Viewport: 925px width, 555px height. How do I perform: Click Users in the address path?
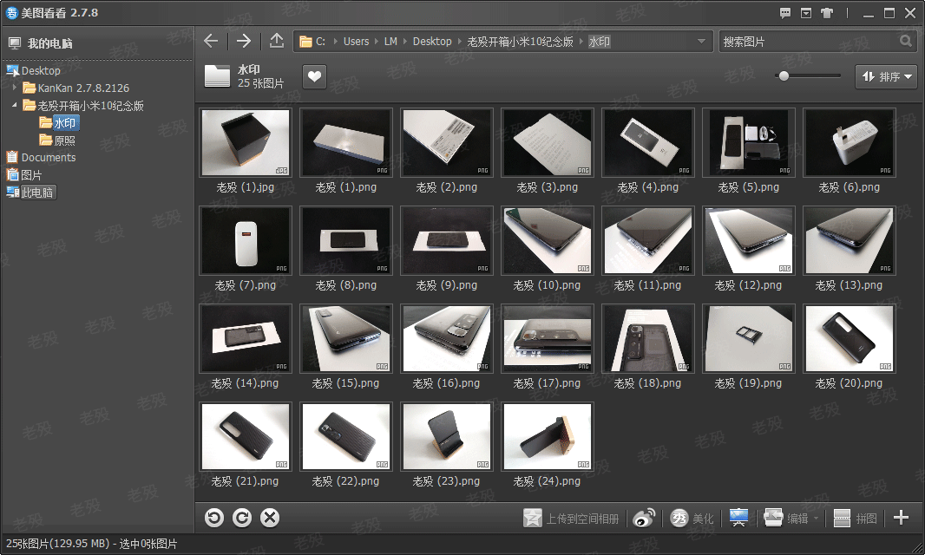(x=356, y=42)
